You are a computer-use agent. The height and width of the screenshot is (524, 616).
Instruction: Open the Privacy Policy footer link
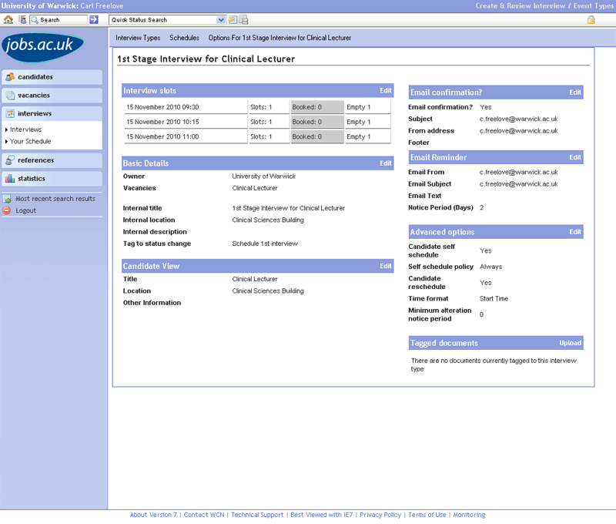[380, 515]
